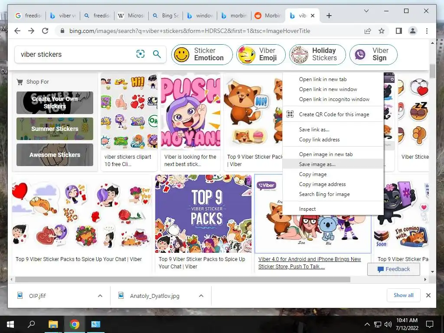Expand options for Anatoly_Dyatlov.jpg download
This screenshot has height=333, width=444.
click(201, 296)
